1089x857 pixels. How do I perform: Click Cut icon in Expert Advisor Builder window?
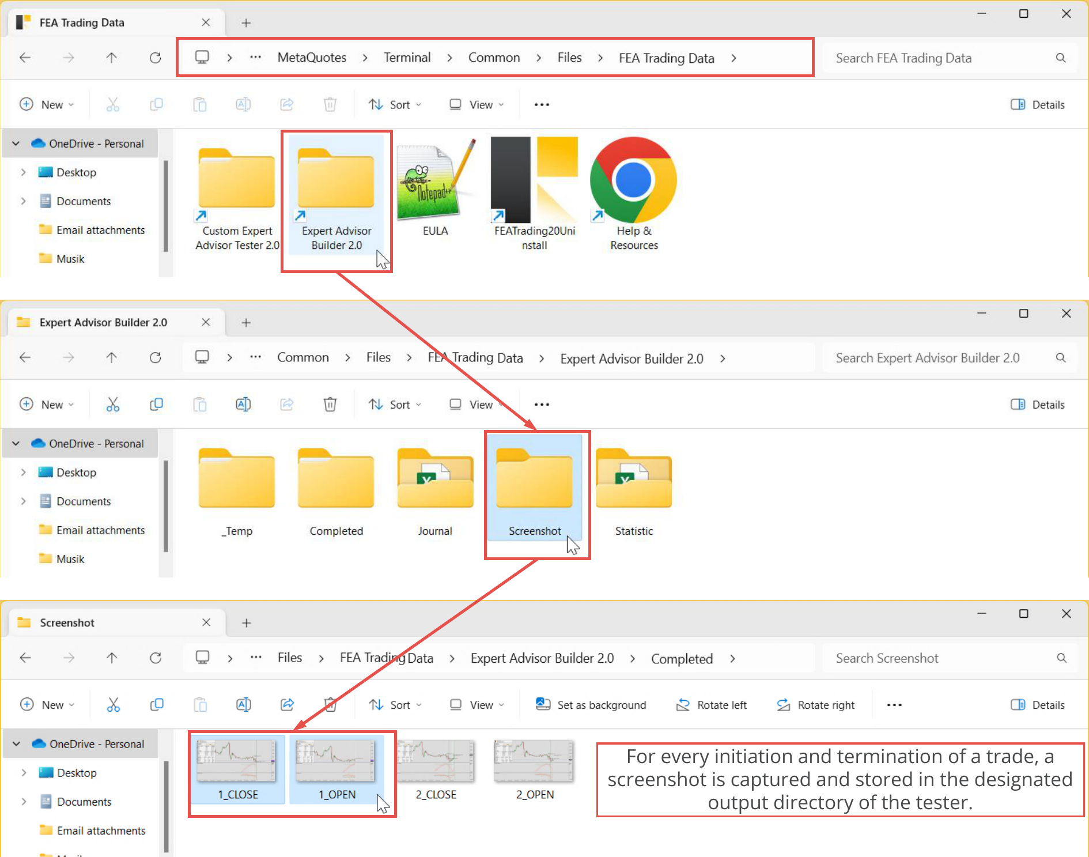[113, 405]
